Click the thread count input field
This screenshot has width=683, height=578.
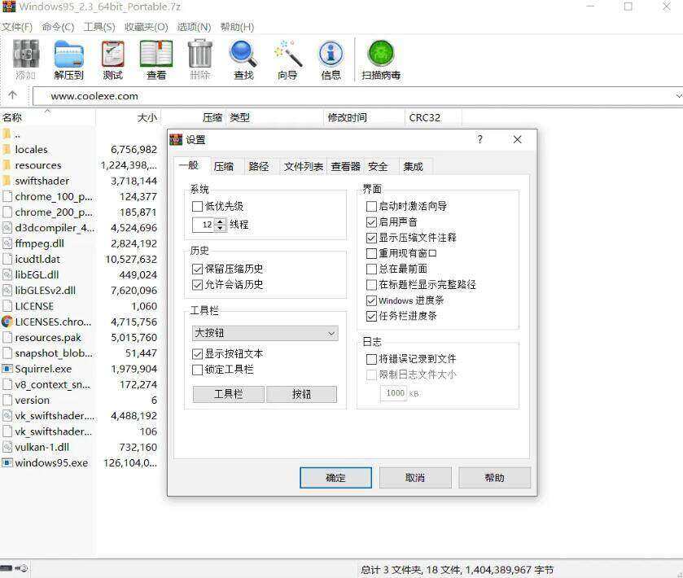pyautogui.click(x=204, y=225)
